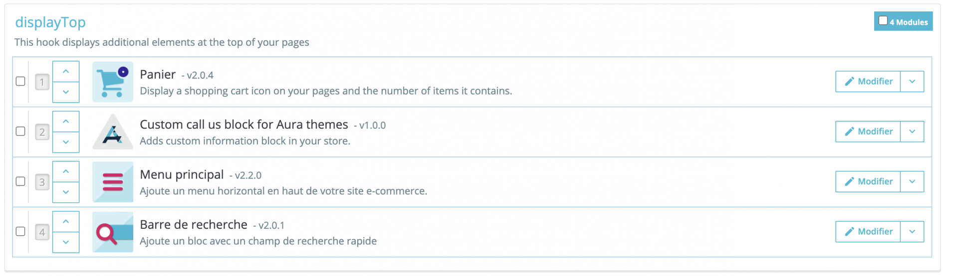Move Custom call us block down

tap(66, 142)
